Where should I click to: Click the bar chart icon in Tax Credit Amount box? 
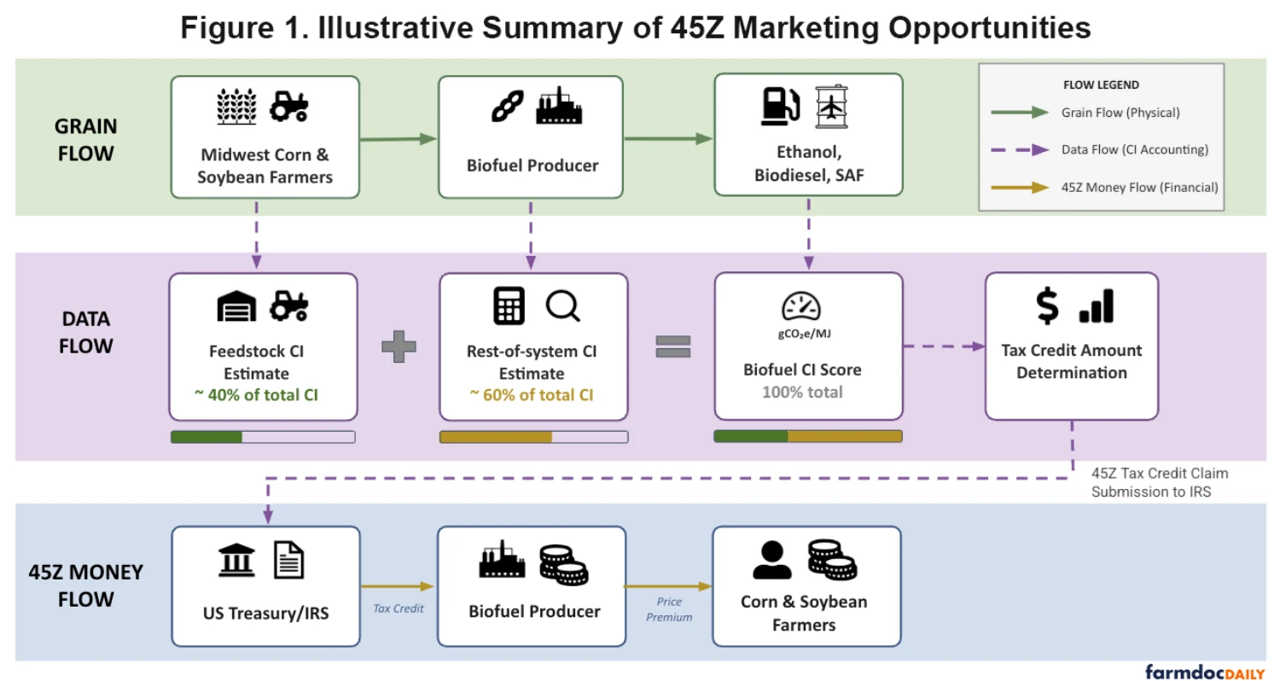tap(1096, 306)
